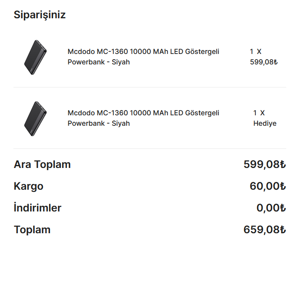Select the Ara Toplam label

42,165
